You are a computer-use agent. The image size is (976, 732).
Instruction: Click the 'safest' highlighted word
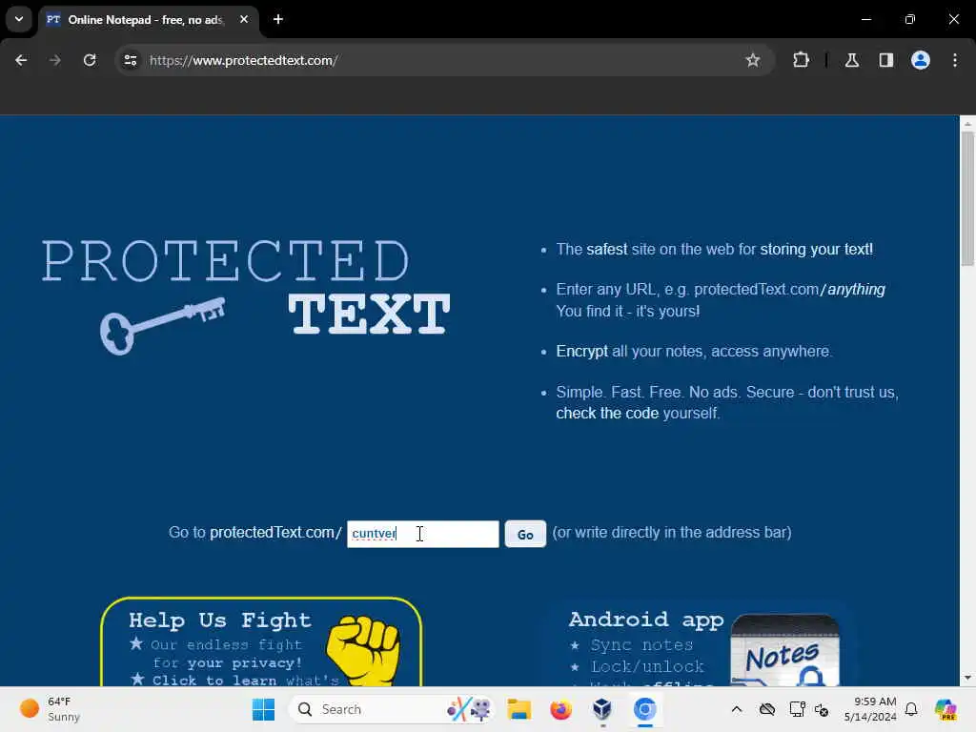(x=607, y=250)
